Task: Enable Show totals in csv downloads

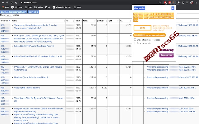Action: point(135,40)
